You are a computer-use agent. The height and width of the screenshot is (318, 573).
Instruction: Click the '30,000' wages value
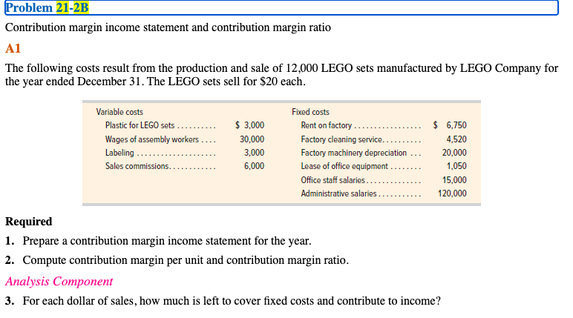[252, 139]
